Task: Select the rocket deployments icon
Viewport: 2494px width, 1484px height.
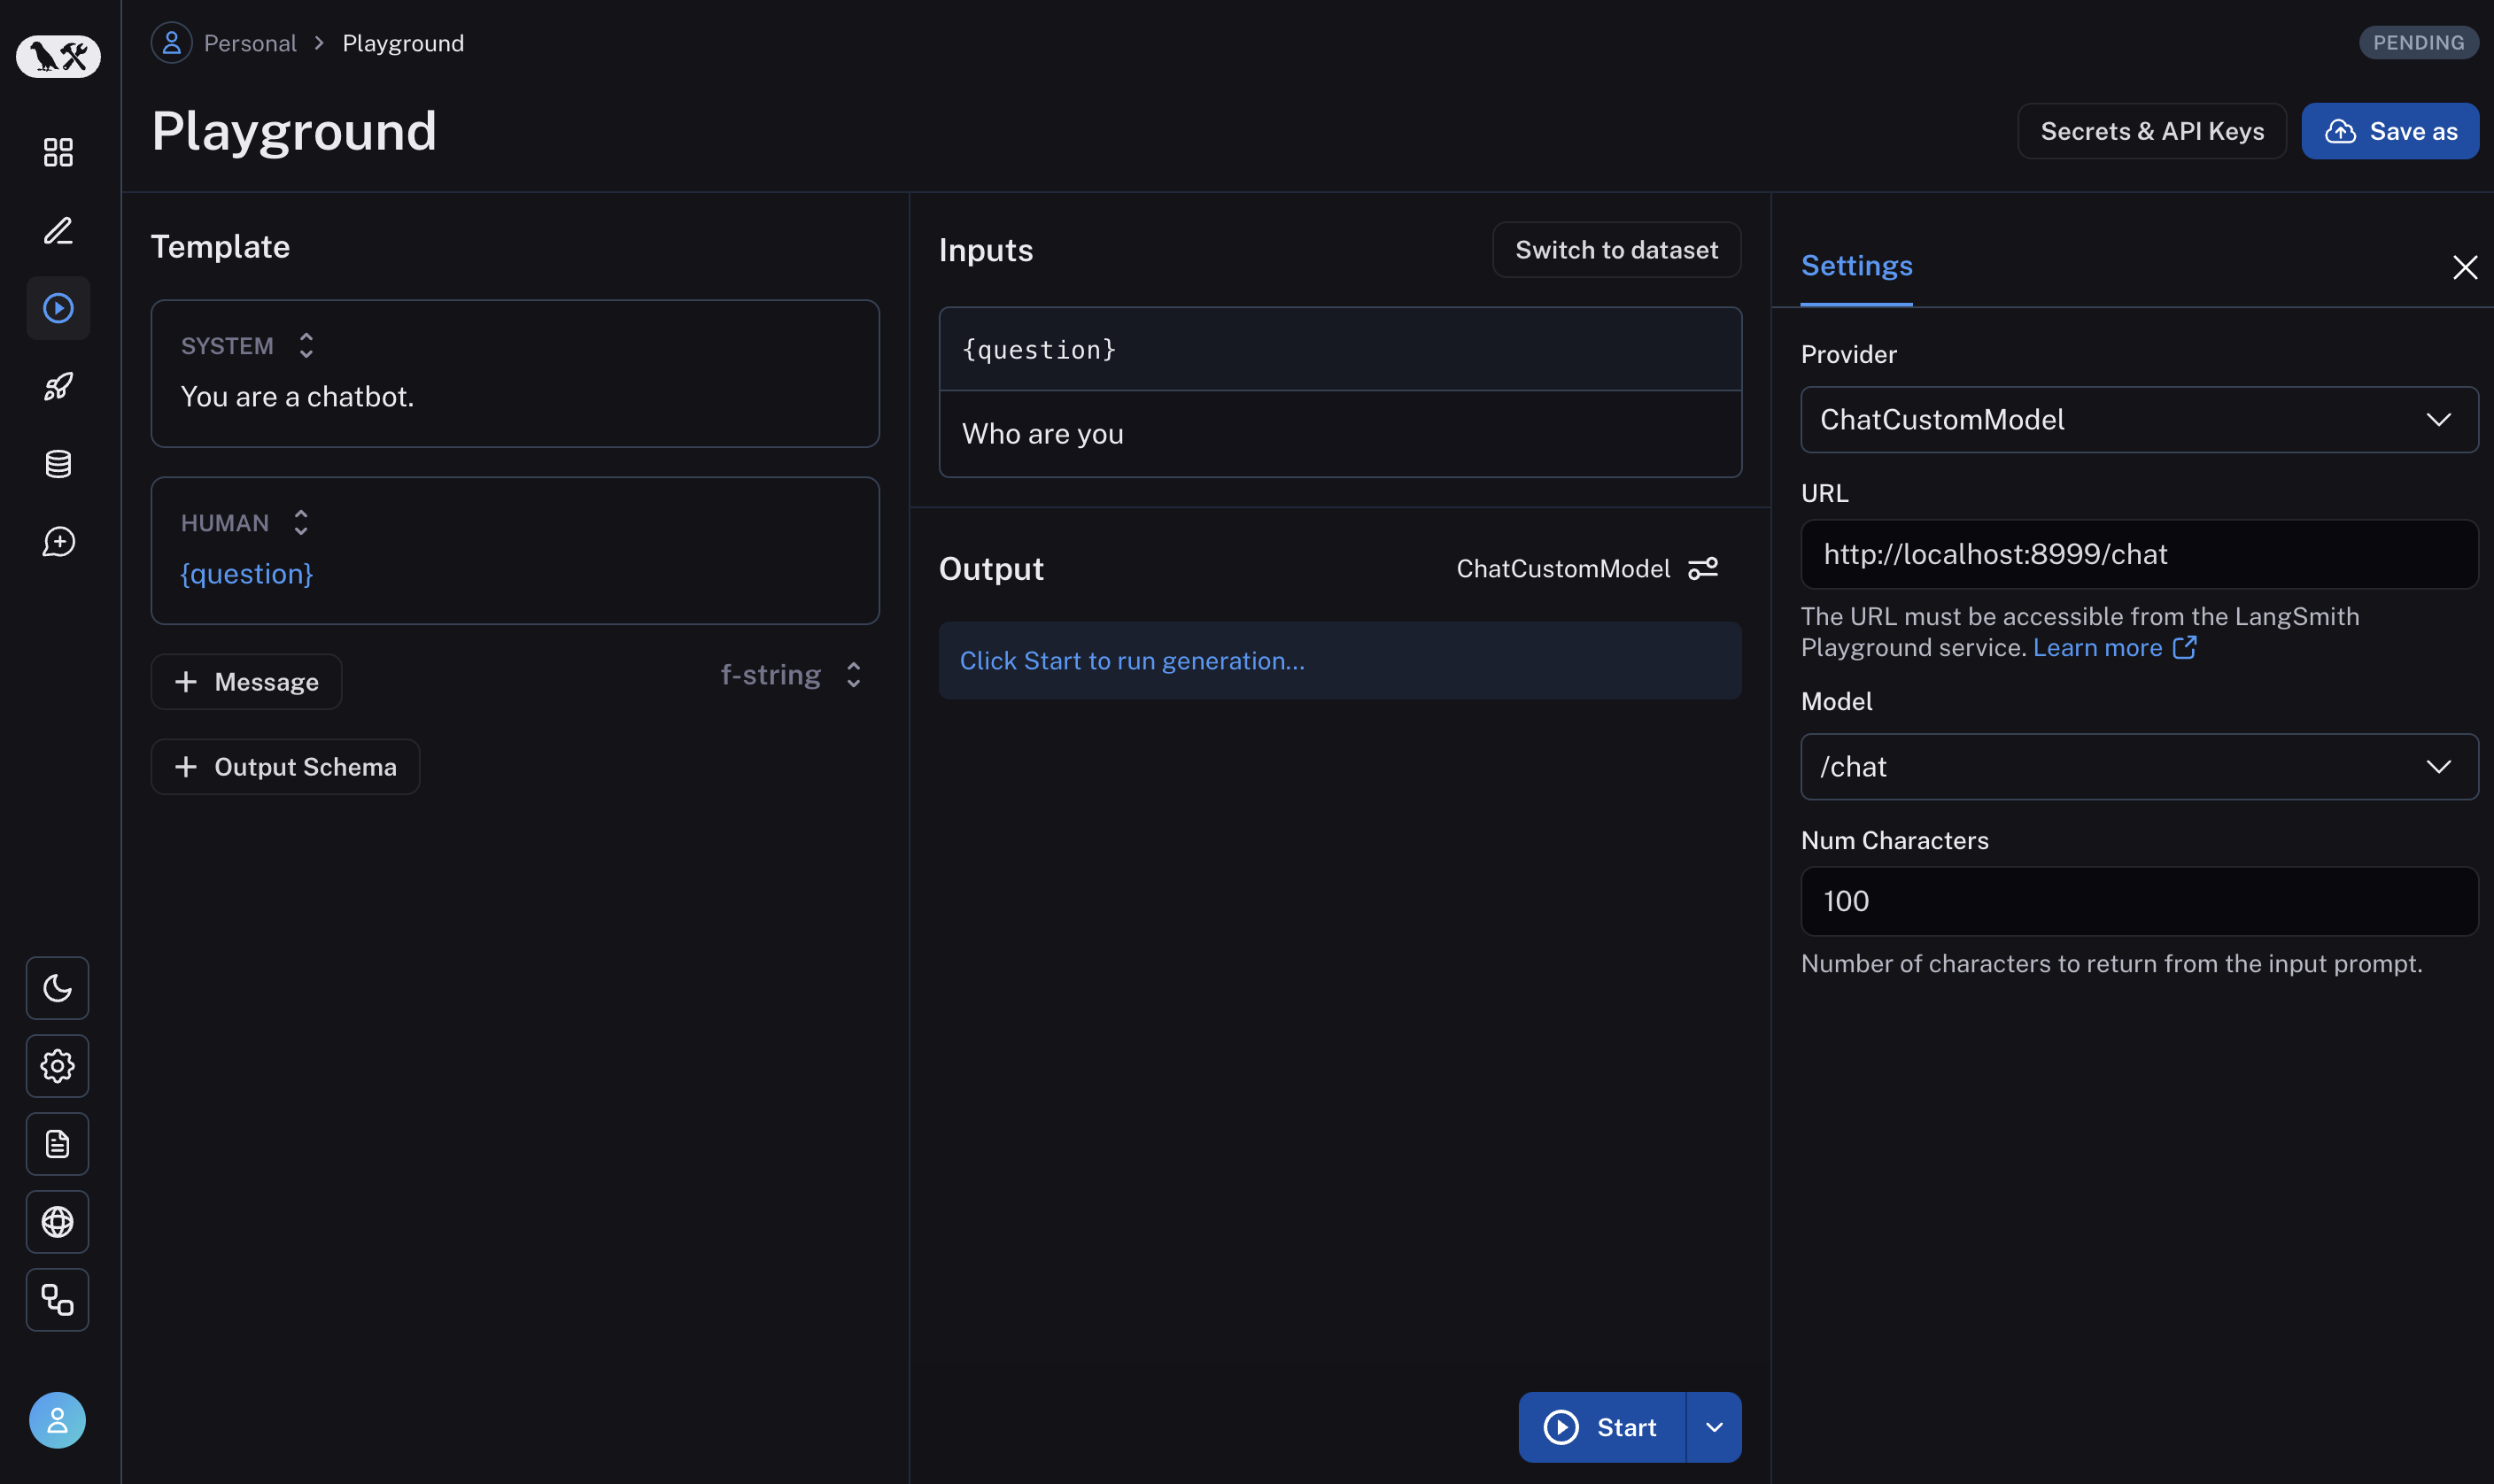Action: 57,386
